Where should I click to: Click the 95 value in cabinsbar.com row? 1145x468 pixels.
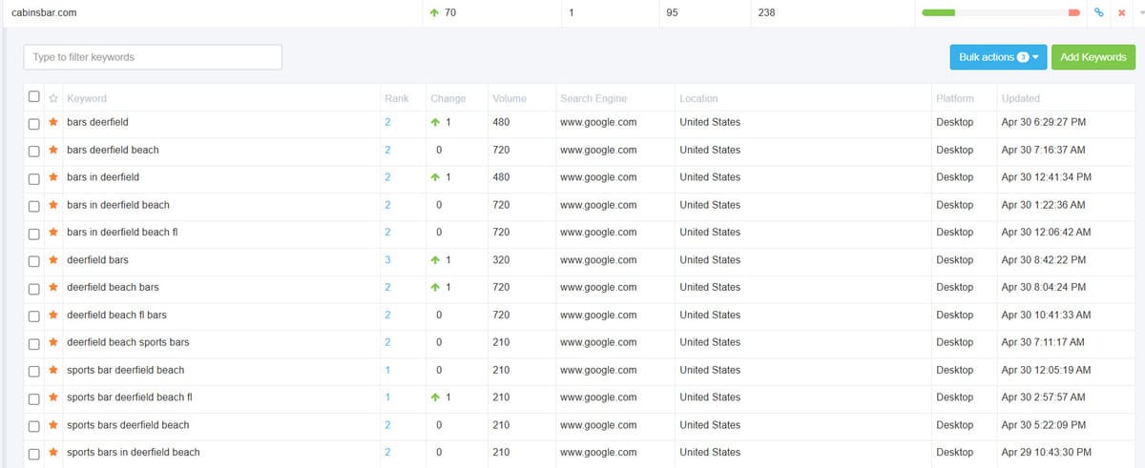(672, 12)
